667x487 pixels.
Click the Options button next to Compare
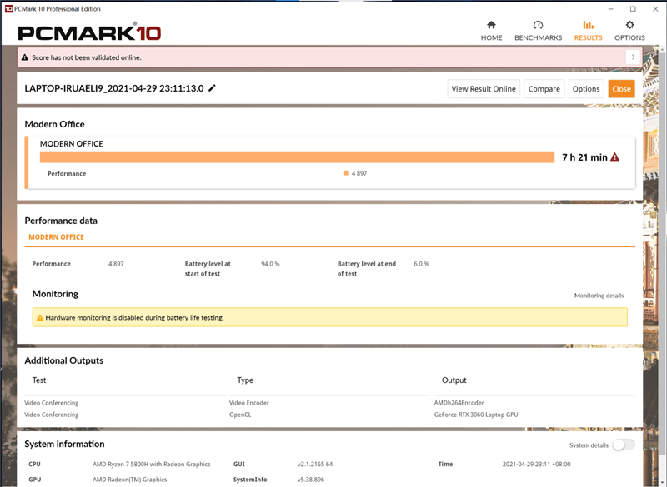point(585,89)
